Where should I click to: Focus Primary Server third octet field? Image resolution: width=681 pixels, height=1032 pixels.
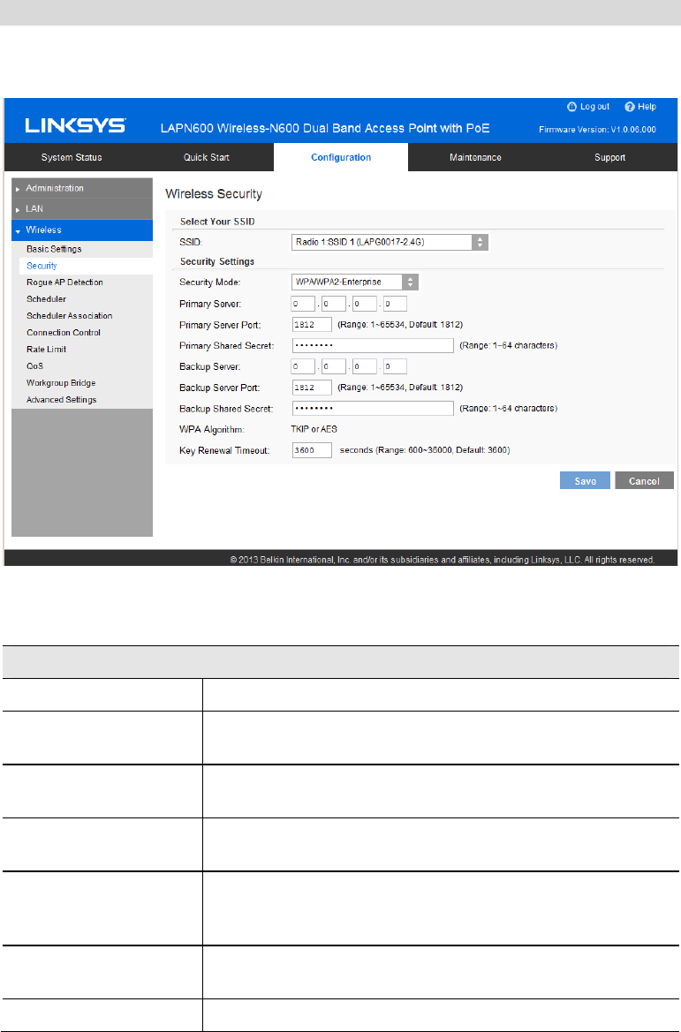[x=365, y=304]
